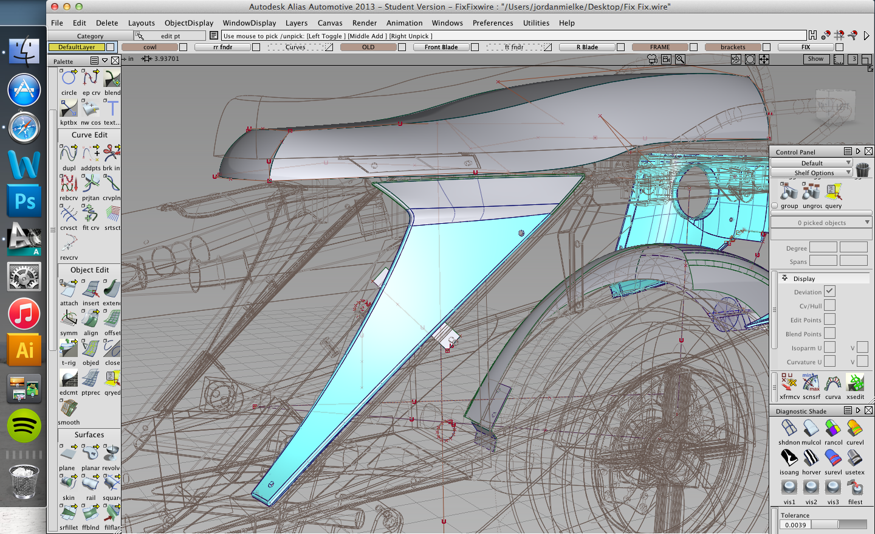Viewport: 875px width, 534px height.
Task: Open the Render menu
Action: 365,23
